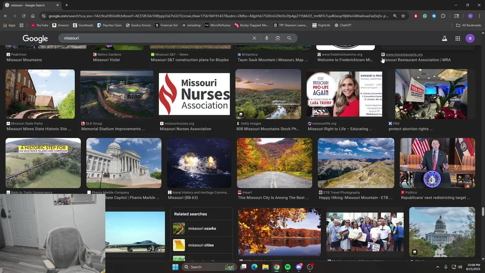
Task: Click the Taum Sauk Mountain Britannica title
Action: pyautogui.click(x=273, y=60)
